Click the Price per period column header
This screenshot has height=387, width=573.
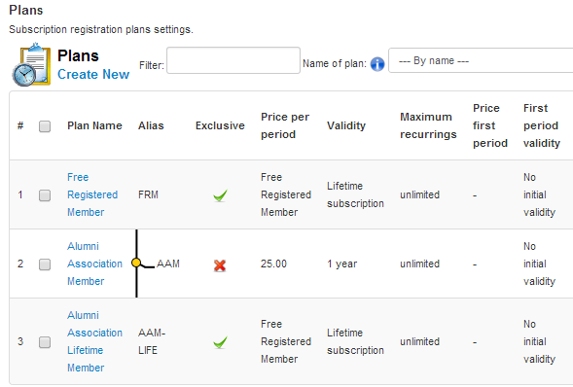coord(285,125)
